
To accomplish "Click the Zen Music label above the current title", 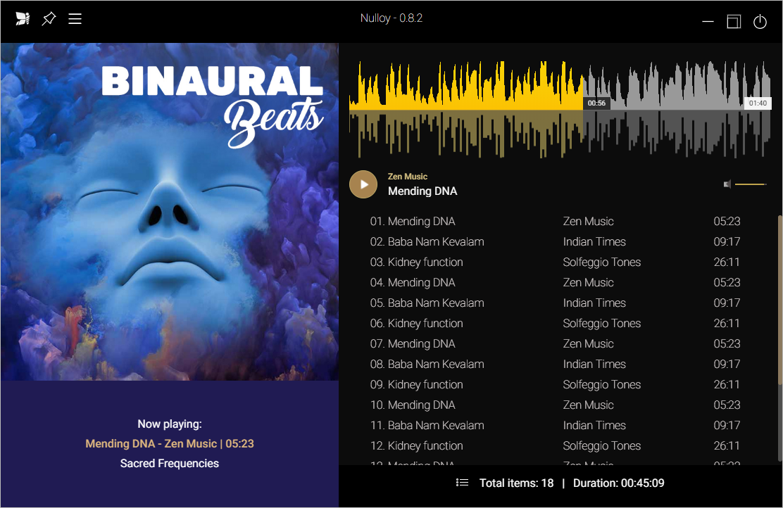I will (408, 177).
